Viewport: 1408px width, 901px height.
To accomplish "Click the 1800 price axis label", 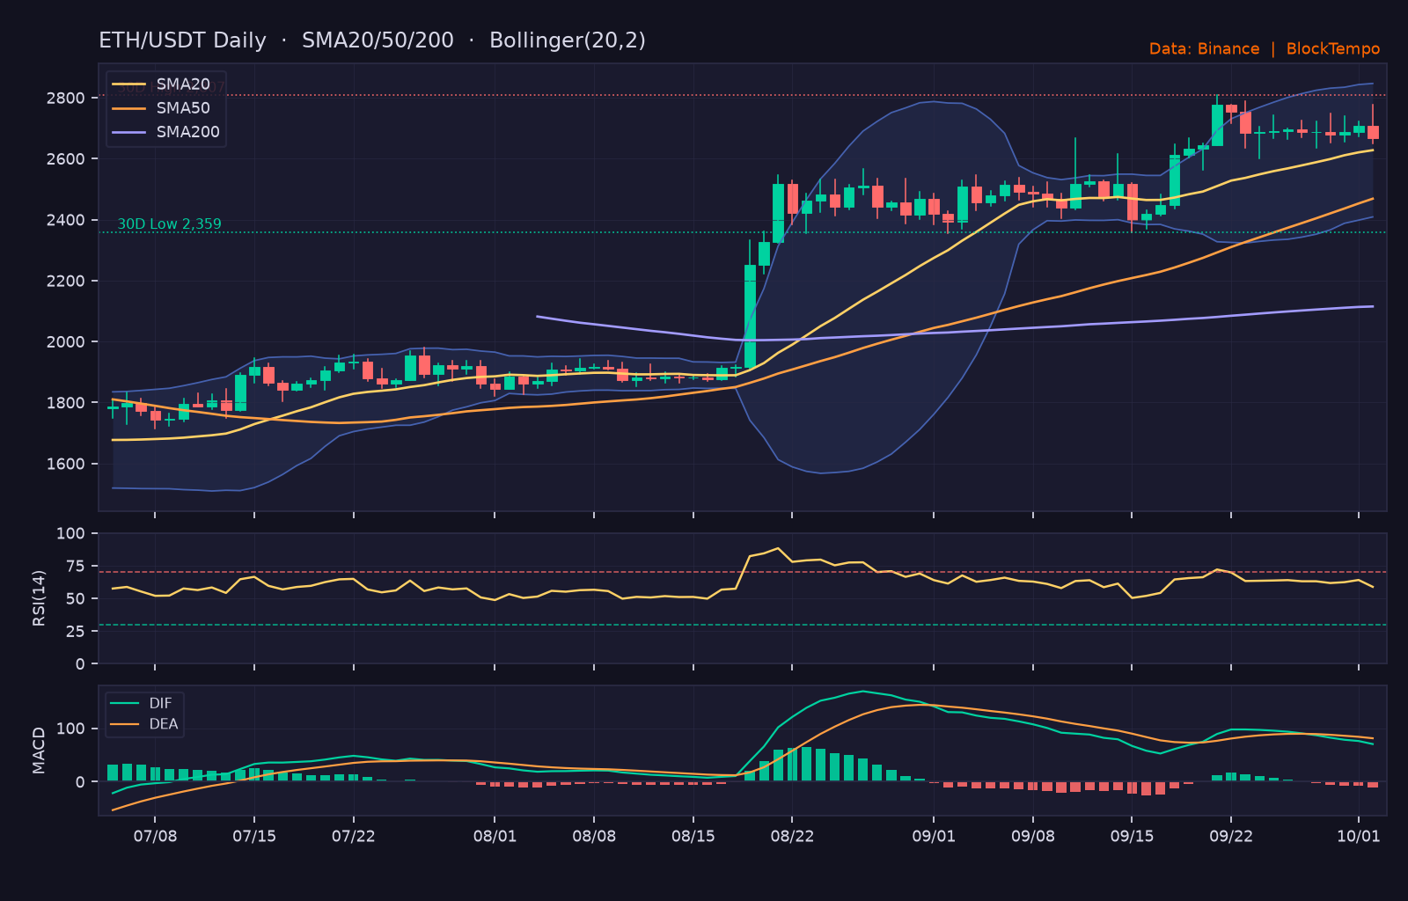I will pos(66,403).
